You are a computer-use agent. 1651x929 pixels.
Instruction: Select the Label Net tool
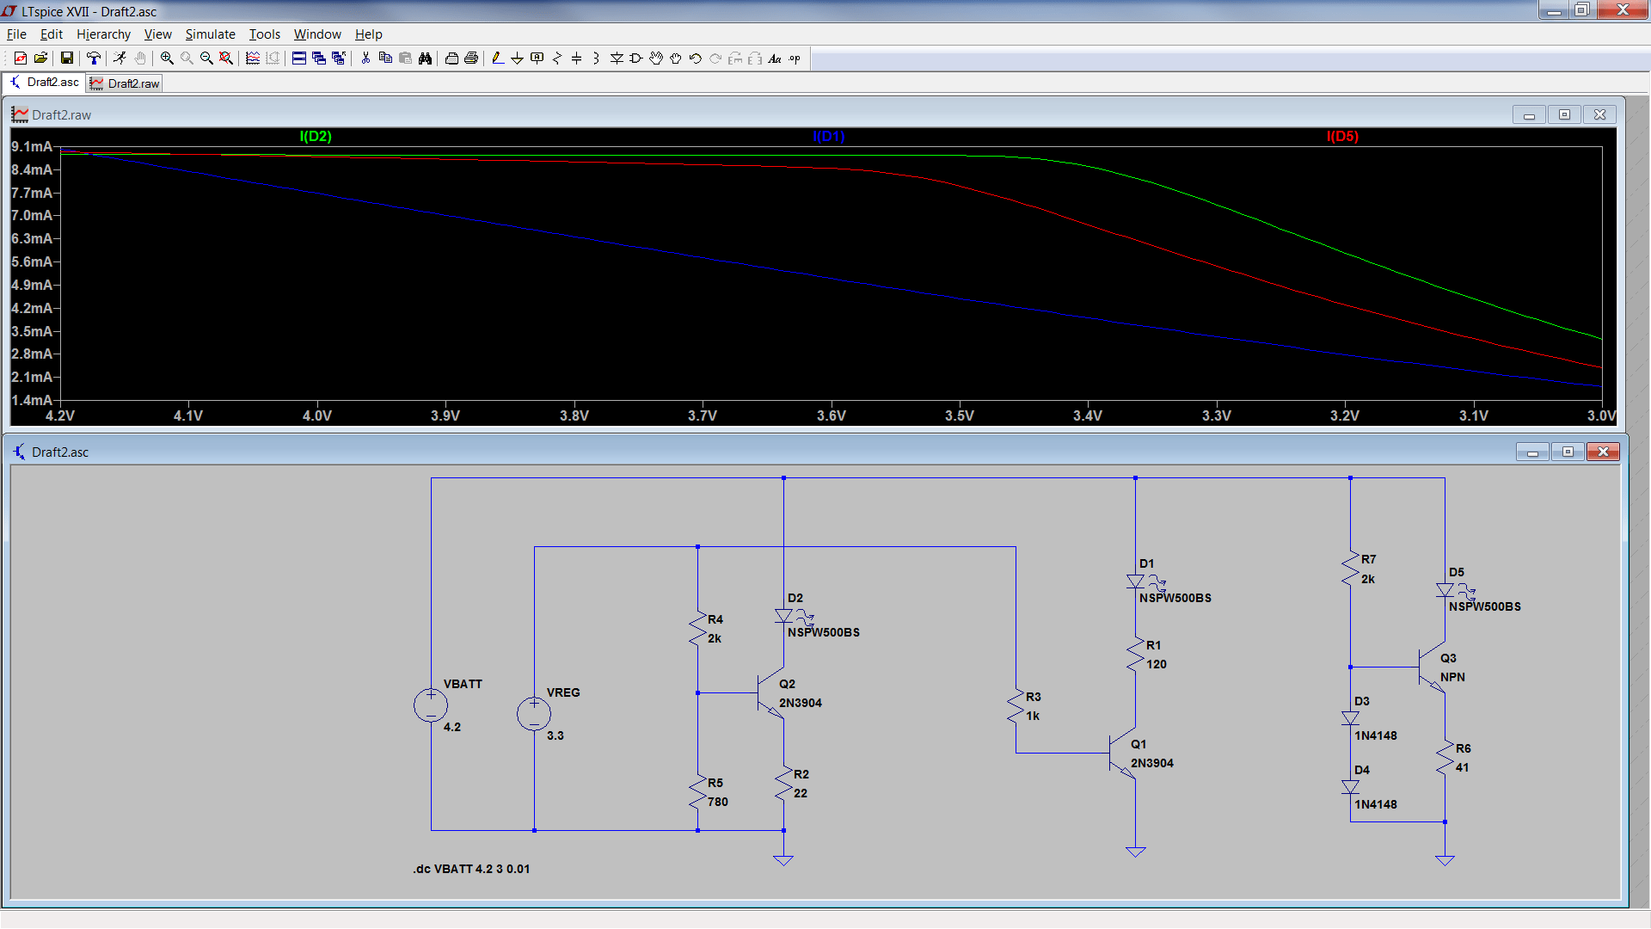[537, 58]
